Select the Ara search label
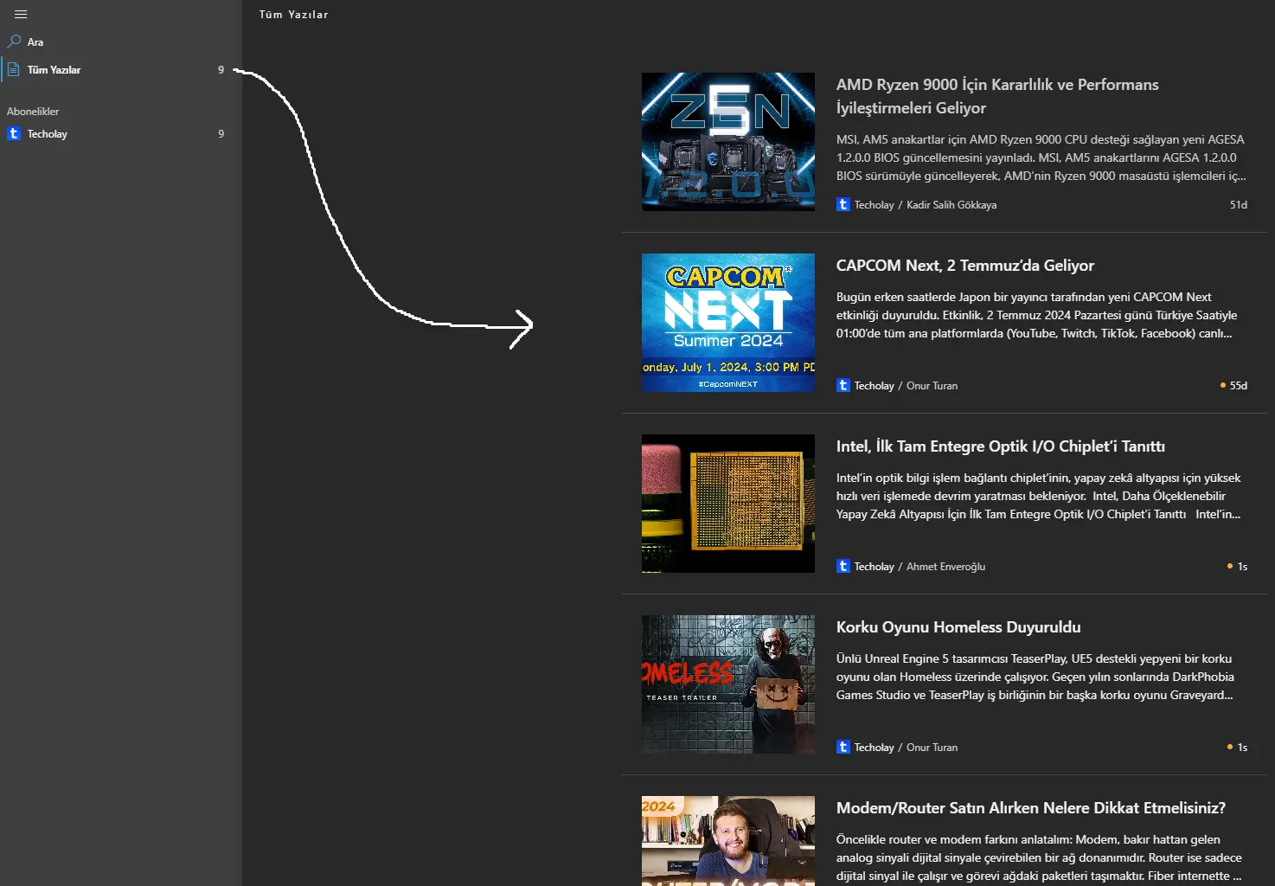1275x886 pixels. 35,42
